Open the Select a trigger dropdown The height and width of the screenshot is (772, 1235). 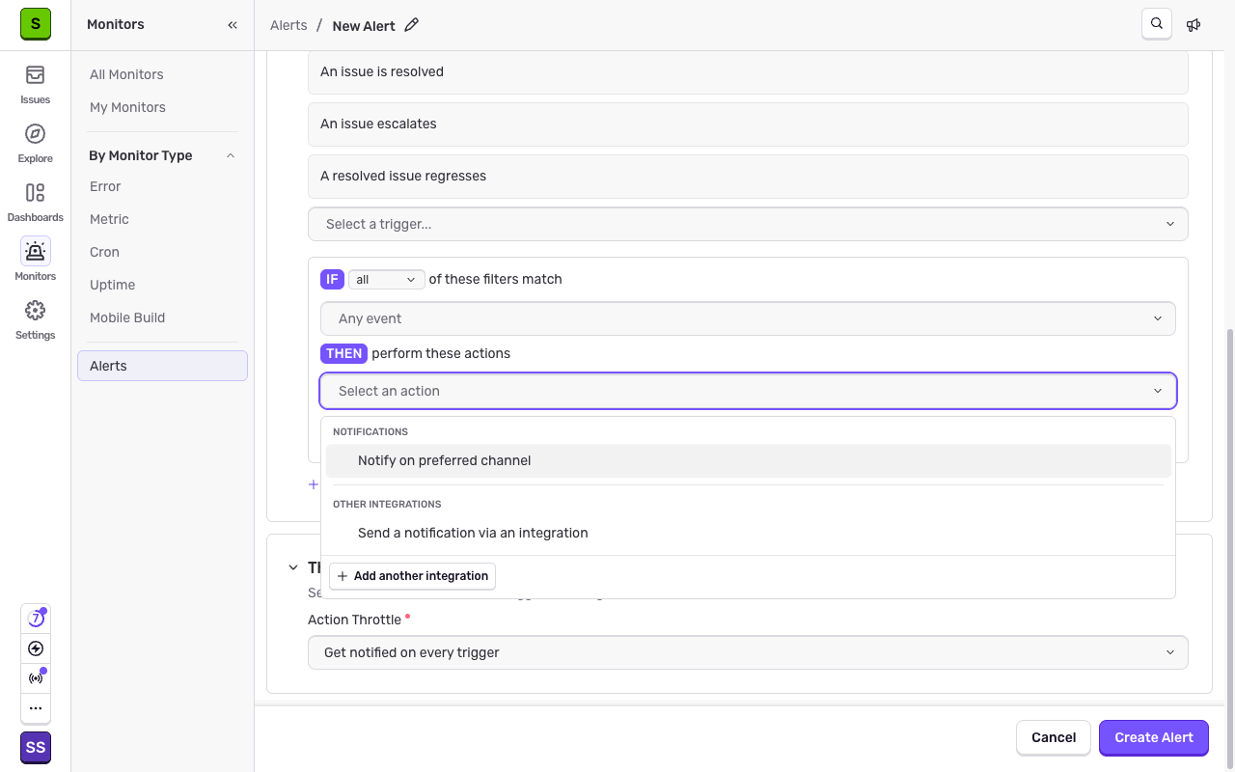click(x=748, y=224)
